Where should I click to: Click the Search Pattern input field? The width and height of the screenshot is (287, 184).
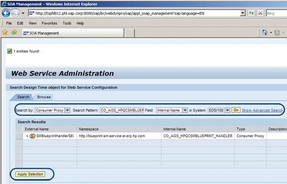tap(121, 110)
